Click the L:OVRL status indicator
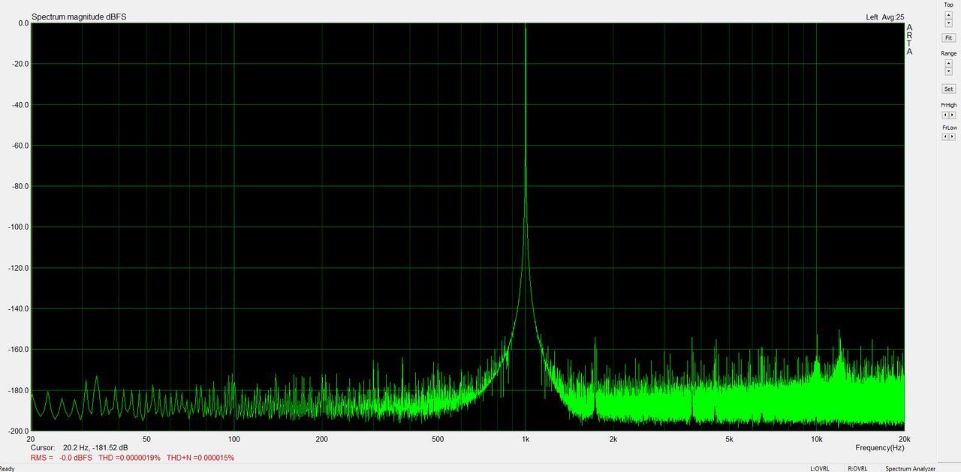 pos(819,468)
